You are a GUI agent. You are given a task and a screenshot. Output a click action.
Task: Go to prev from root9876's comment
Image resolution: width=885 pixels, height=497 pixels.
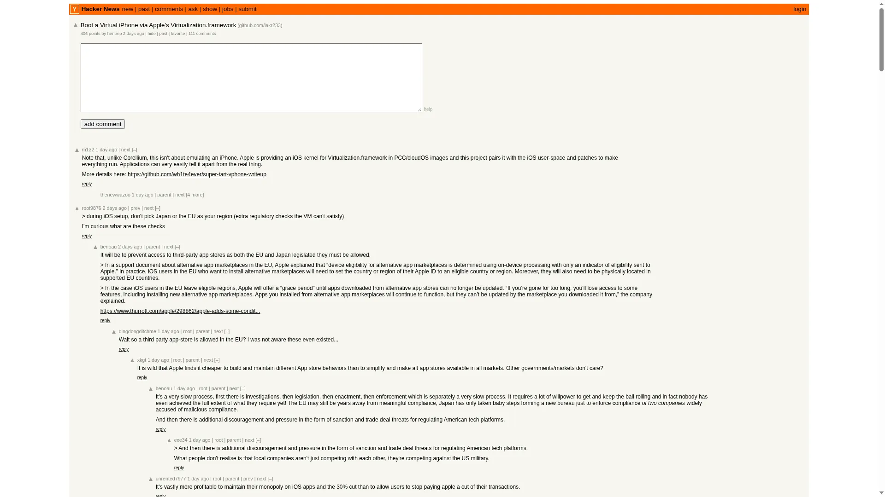pyautogui.click(x=136, y=208)
